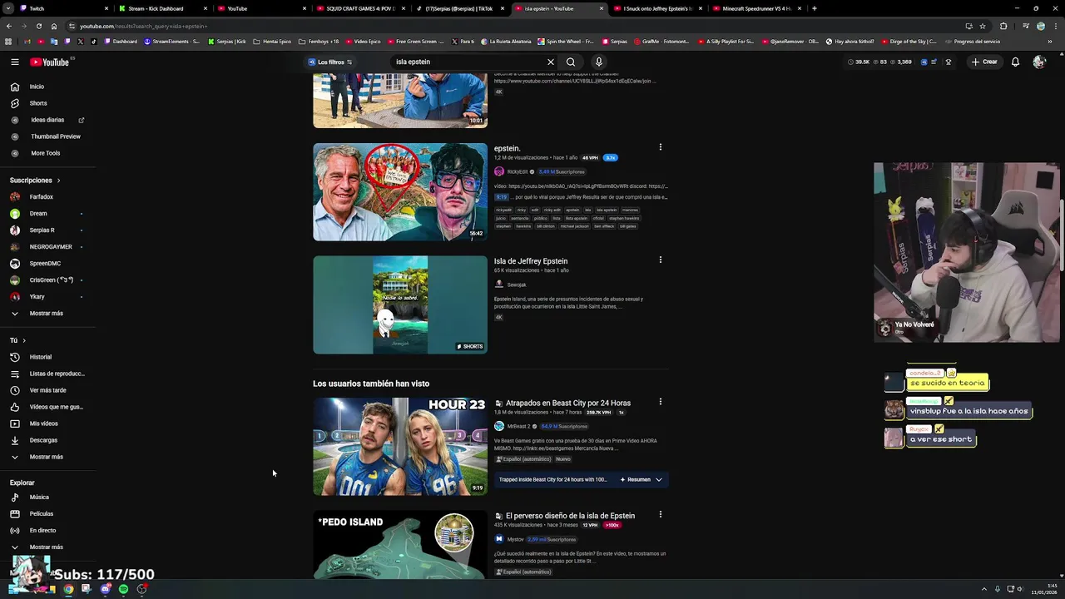Screen dimensions: 1065x599
Task: Open Ver más tarde in sidebar
Action: pos(47,390)
